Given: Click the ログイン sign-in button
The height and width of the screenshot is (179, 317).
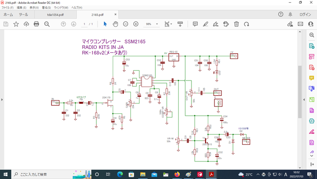Looking at the screenshot, I should 305,15.
